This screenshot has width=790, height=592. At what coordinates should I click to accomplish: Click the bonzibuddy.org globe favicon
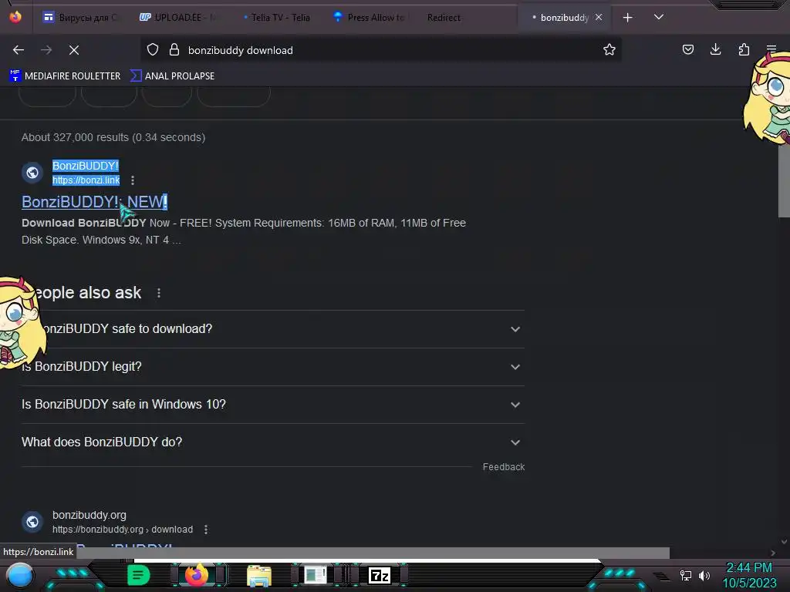(x=32, y=522)
